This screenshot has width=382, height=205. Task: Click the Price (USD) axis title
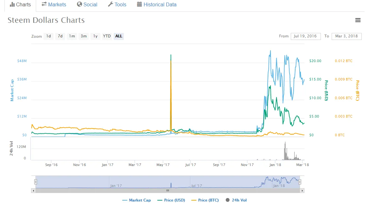point(326,91)
